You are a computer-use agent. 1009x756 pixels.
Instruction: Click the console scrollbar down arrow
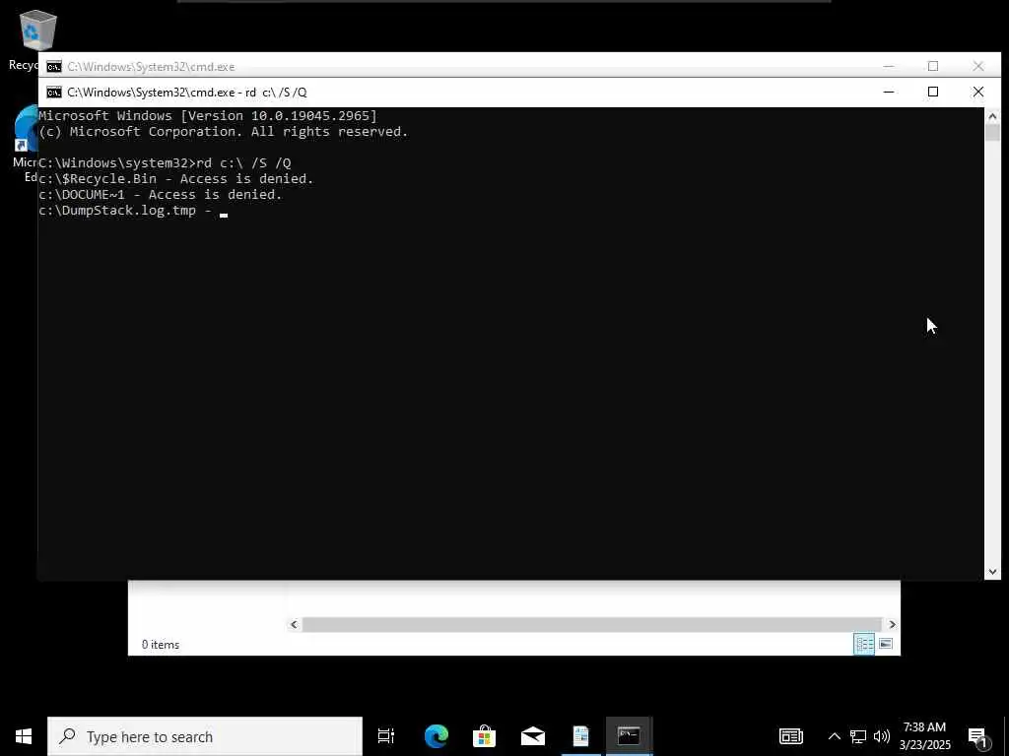(992, 572)
